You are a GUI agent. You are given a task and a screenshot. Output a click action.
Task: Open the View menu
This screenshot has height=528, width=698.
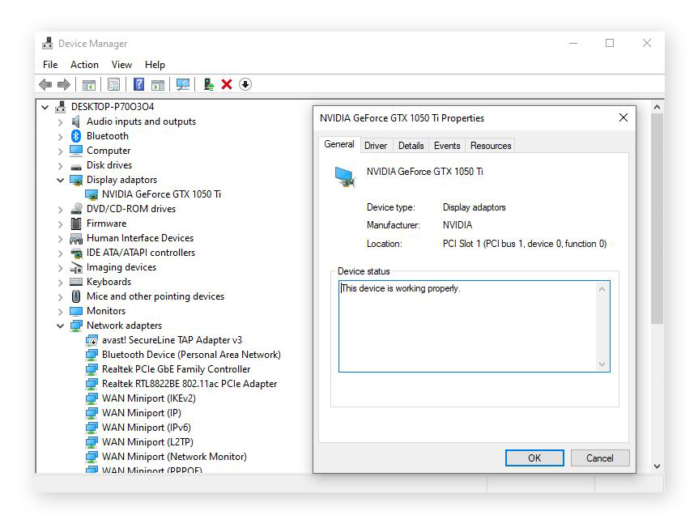(121, 64)
